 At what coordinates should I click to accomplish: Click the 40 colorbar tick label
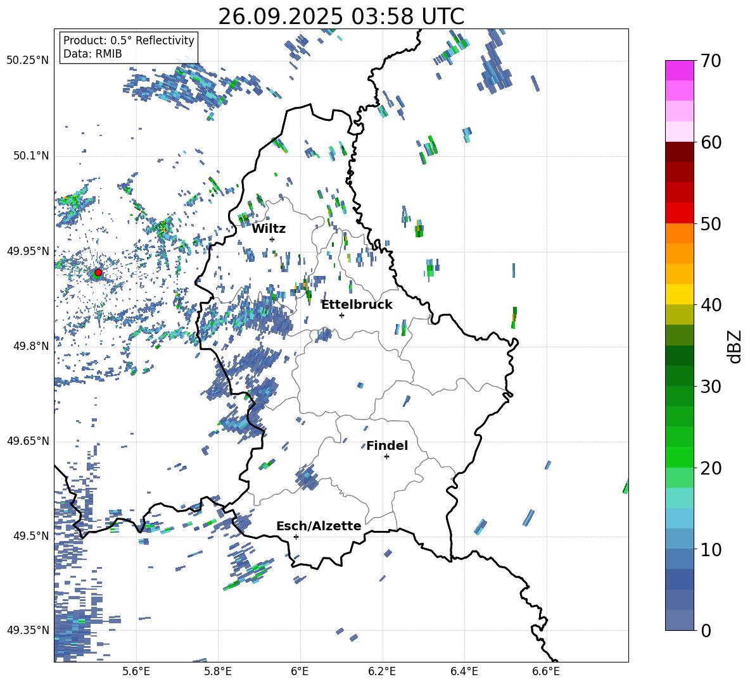(x=711, y=305)
